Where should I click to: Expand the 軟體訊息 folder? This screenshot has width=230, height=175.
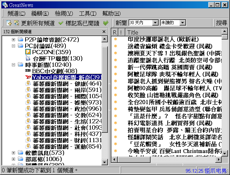pos(14,153)
